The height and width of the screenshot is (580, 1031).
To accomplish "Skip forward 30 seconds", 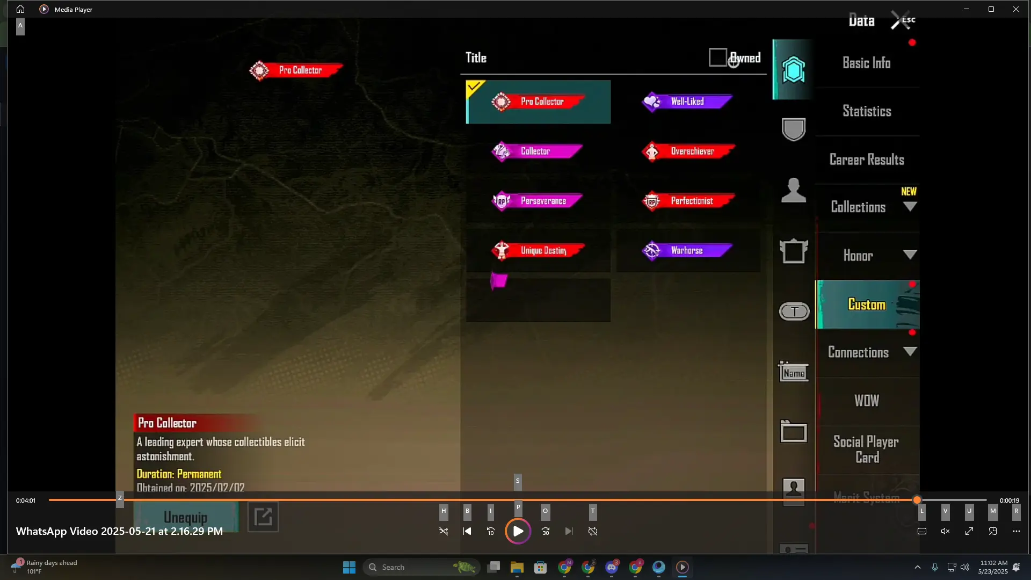I will (546, 531).
